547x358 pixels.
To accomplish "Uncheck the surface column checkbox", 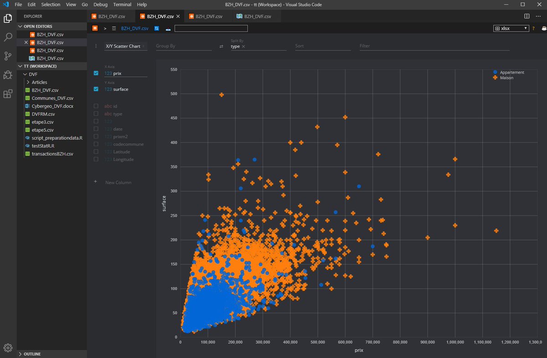I will click(96, 89).
